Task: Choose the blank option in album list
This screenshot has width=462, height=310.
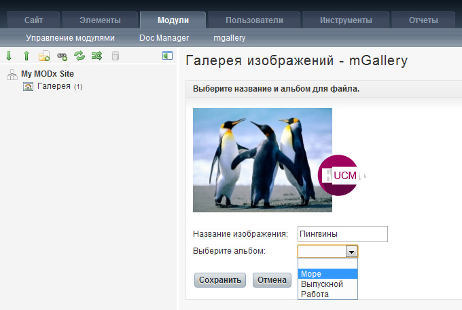Action: point(328,264)
